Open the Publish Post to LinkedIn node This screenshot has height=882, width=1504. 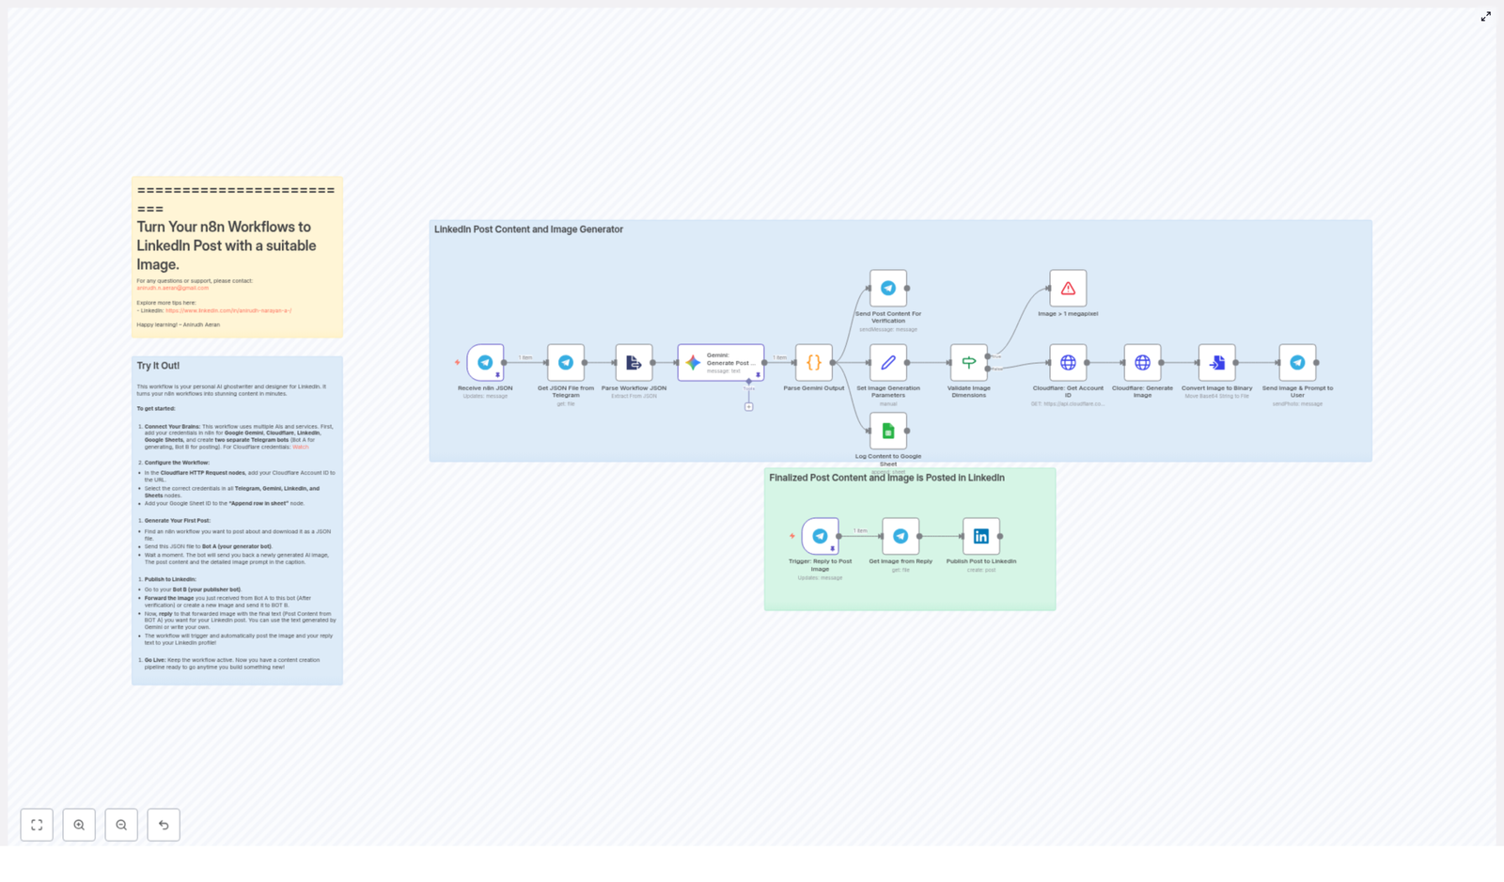click(x=981, y=536)
